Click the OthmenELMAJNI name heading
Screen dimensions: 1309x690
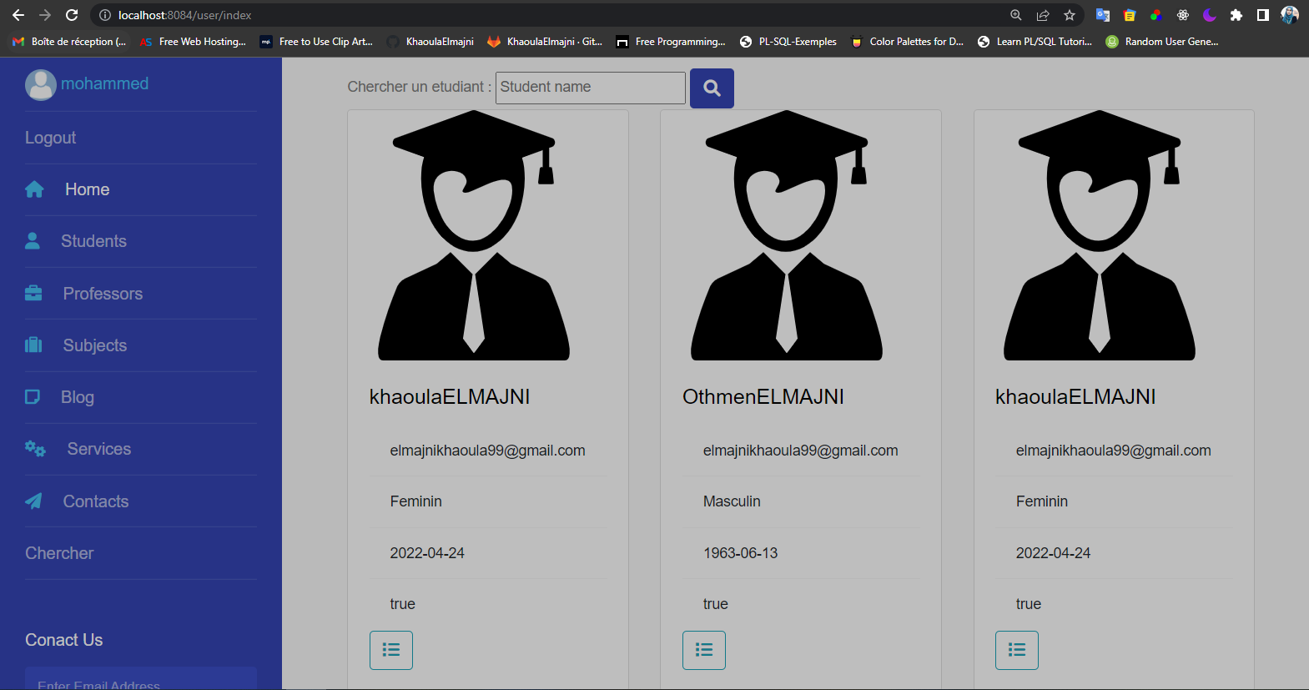pos(763,397)
